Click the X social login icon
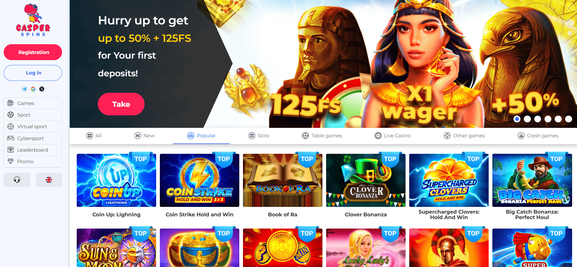Image resolution: width=577 pixels, height=267 pixels. 42,89
